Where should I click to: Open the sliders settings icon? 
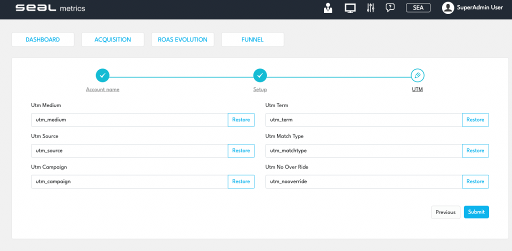(x=370, y=8)
